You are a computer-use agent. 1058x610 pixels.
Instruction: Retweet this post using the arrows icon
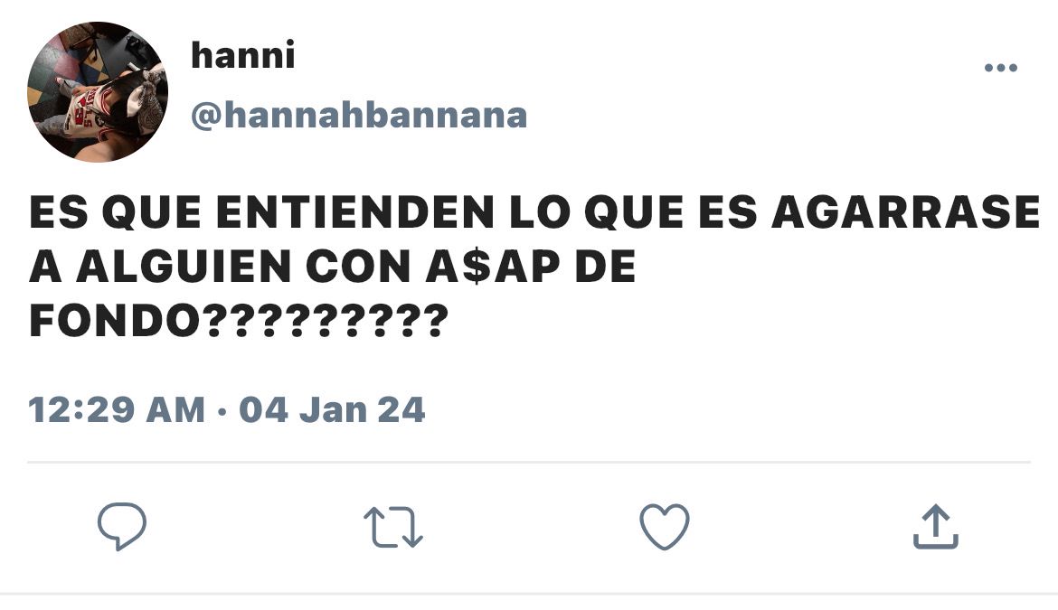[x=393, y=527]
